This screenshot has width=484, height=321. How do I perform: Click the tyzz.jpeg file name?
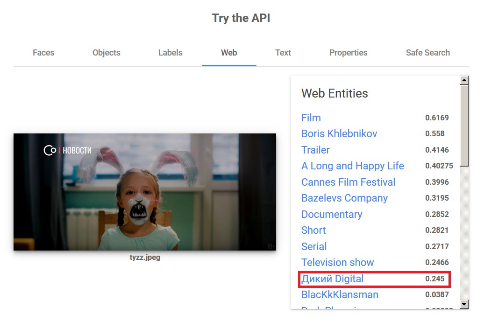click(145, 258)
